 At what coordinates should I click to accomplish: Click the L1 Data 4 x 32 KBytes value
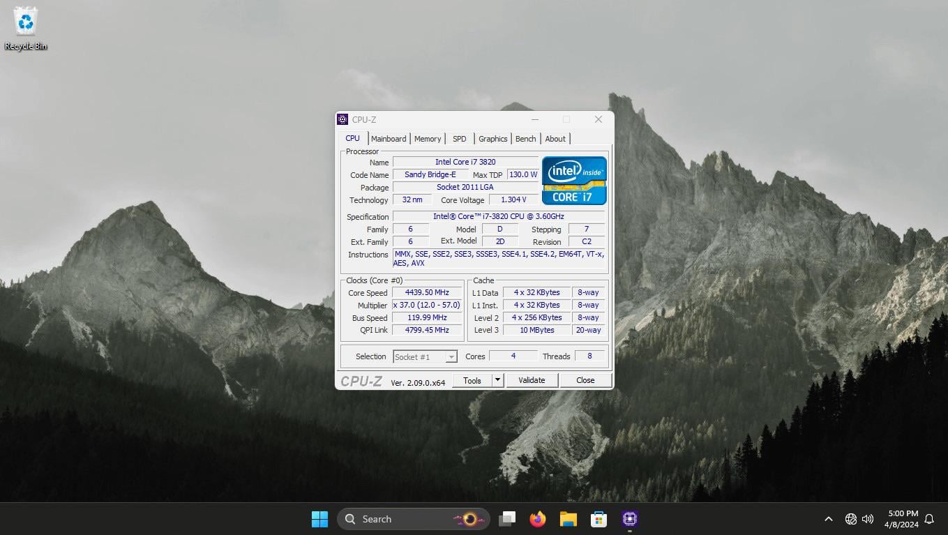(x=537, y=292)
